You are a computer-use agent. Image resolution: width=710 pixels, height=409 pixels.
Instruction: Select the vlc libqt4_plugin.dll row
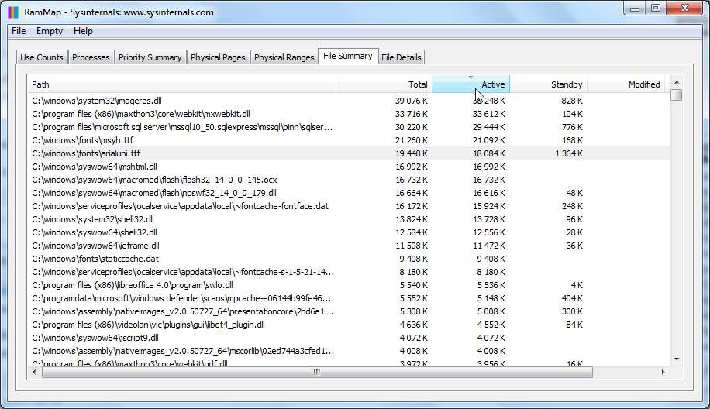[x=349, y=325]
